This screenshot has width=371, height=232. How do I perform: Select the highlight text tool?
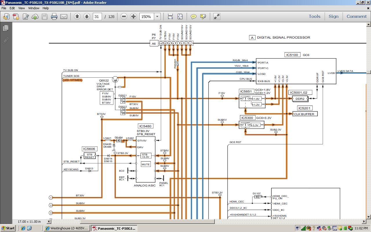[203, 17]
